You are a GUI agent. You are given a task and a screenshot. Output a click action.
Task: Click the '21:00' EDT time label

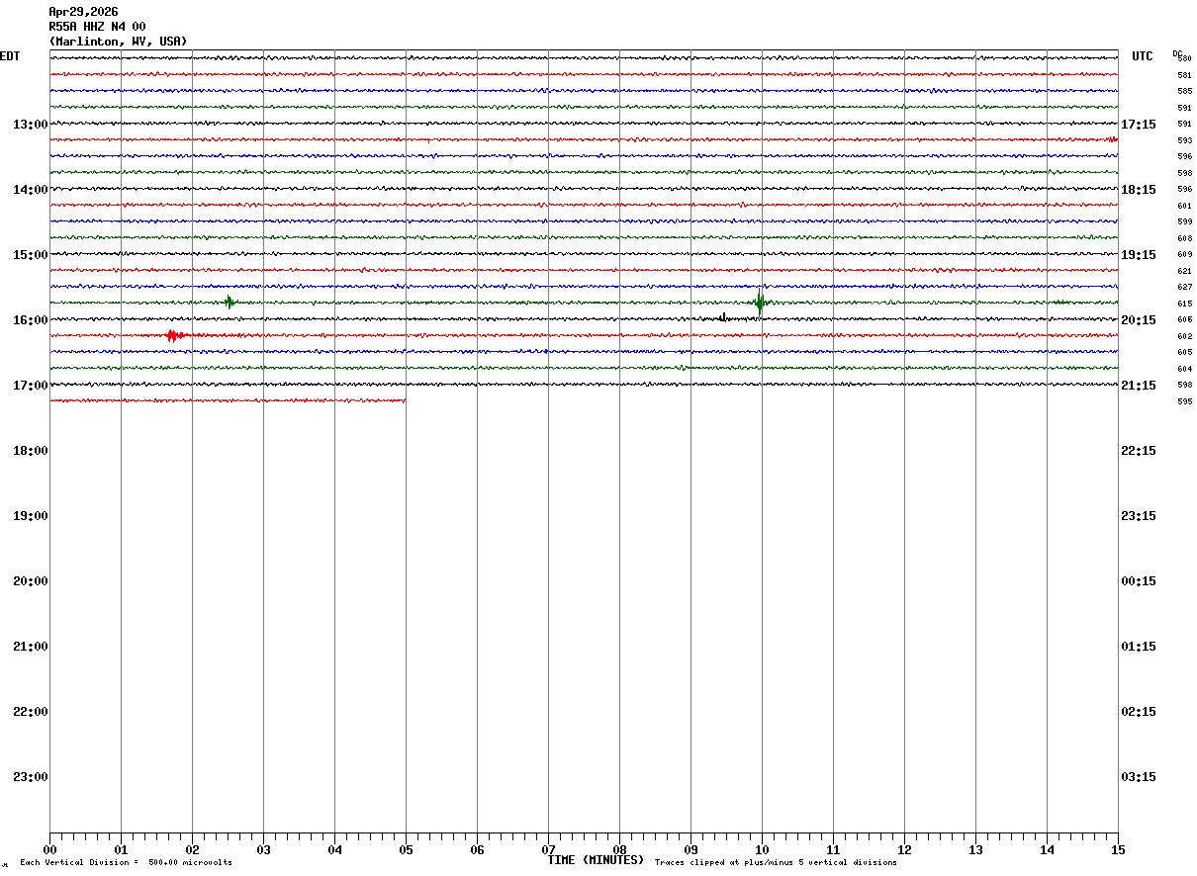click(30, 647)
